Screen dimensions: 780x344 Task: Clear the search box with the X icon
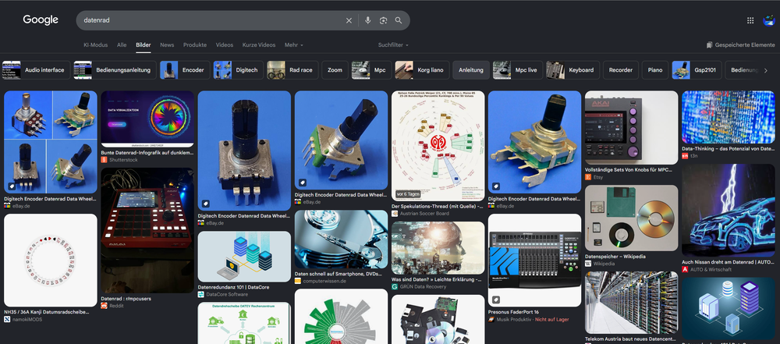[x=349, y=20]
